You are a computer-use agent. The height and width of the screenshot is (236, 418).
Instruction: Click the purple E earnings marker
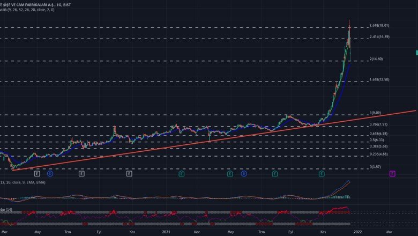[392, 174]
